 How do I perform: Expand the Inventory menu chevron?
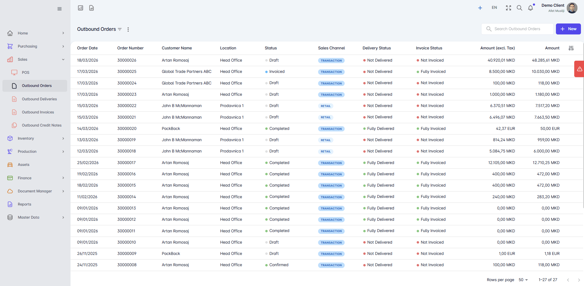pos(63,138)
